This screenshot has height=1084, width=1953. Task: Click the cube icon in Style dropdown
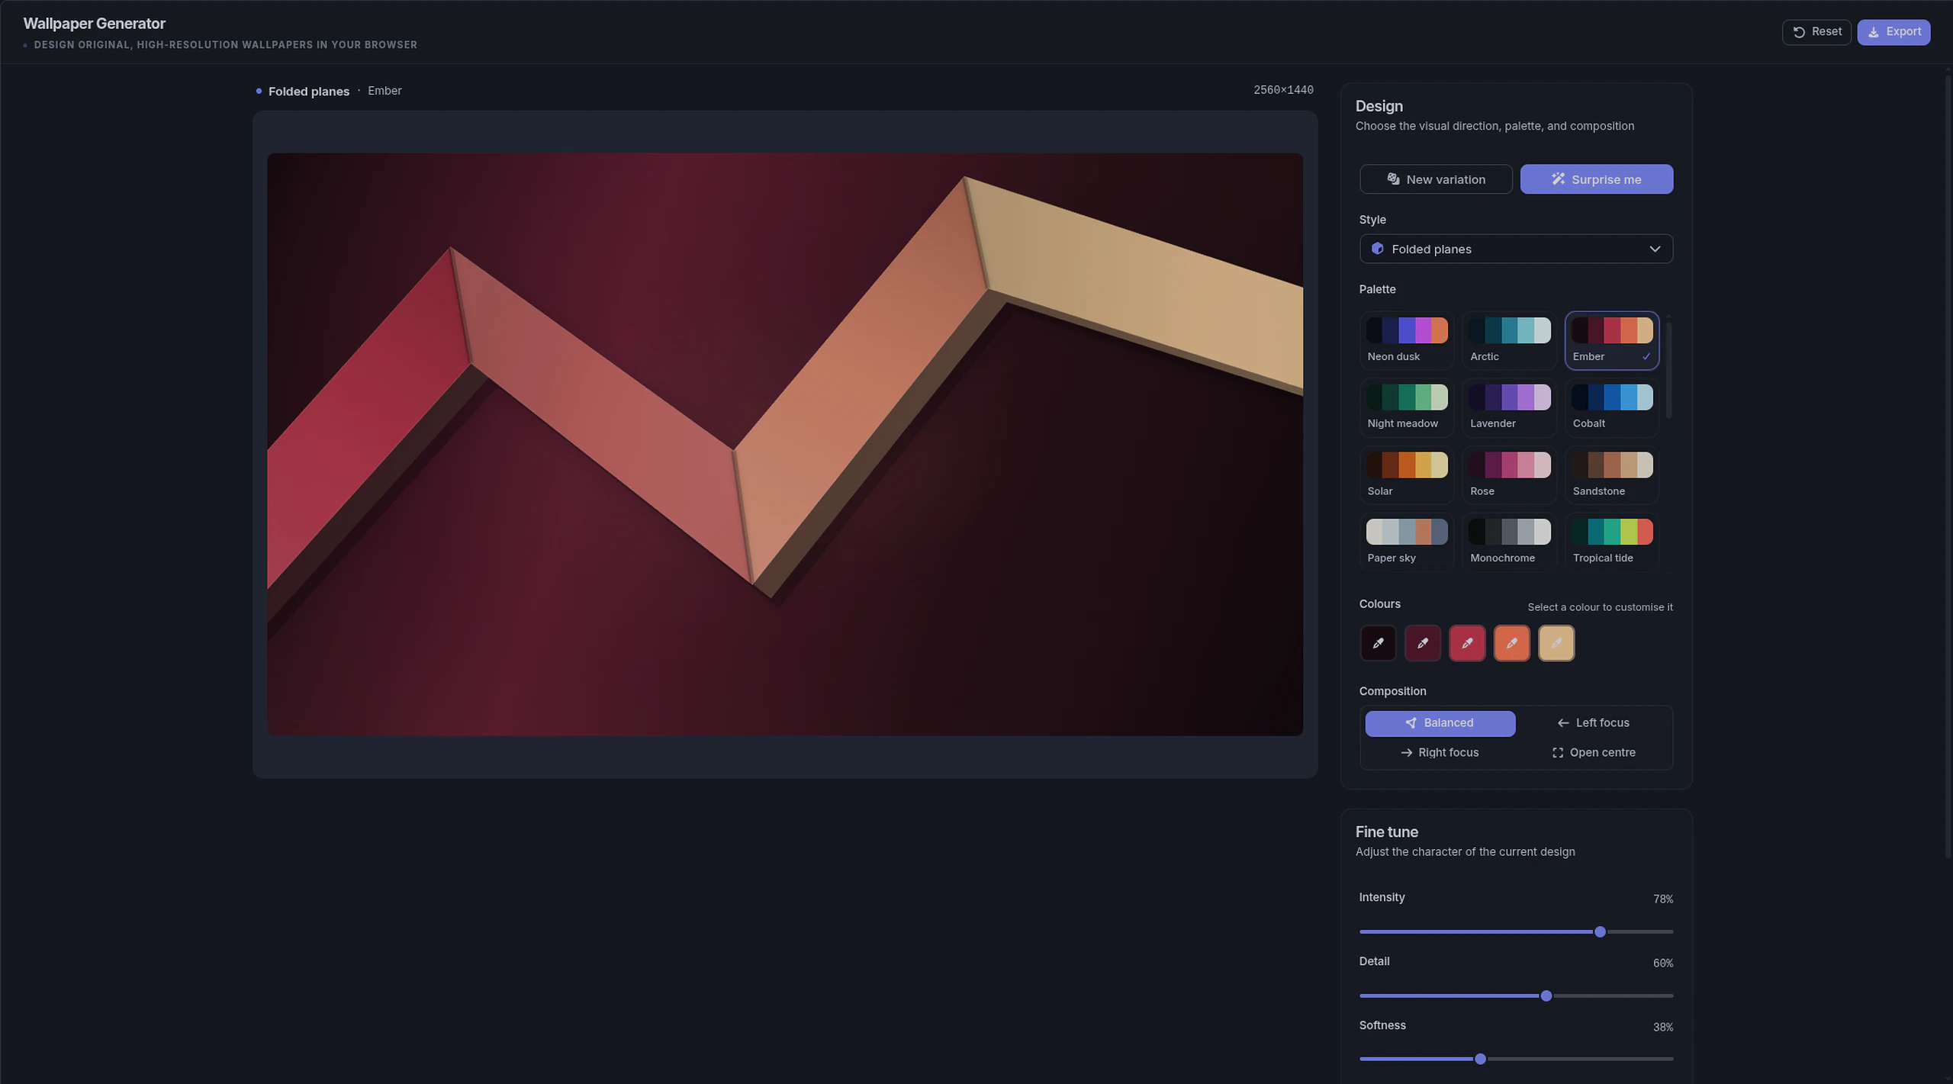coord(1377,249)
